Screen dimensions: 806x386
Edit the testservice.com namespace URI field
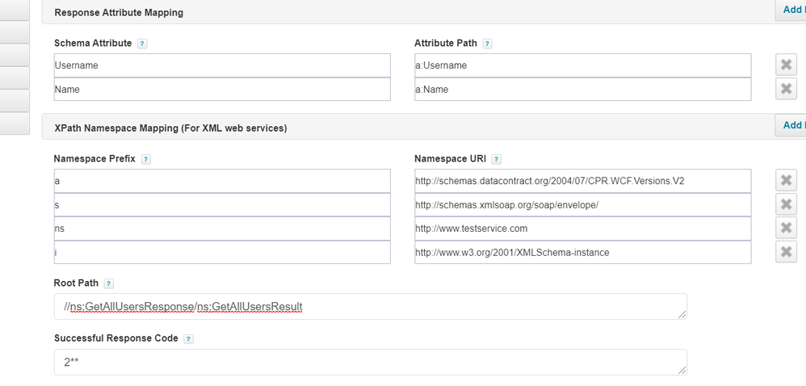tap(582, 229)
